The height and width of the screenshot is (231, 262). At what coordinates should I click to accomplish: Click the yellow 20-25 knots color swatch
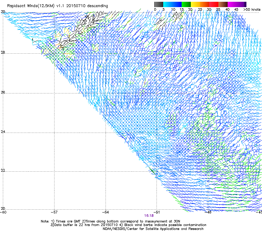click(x=195, y=4)
